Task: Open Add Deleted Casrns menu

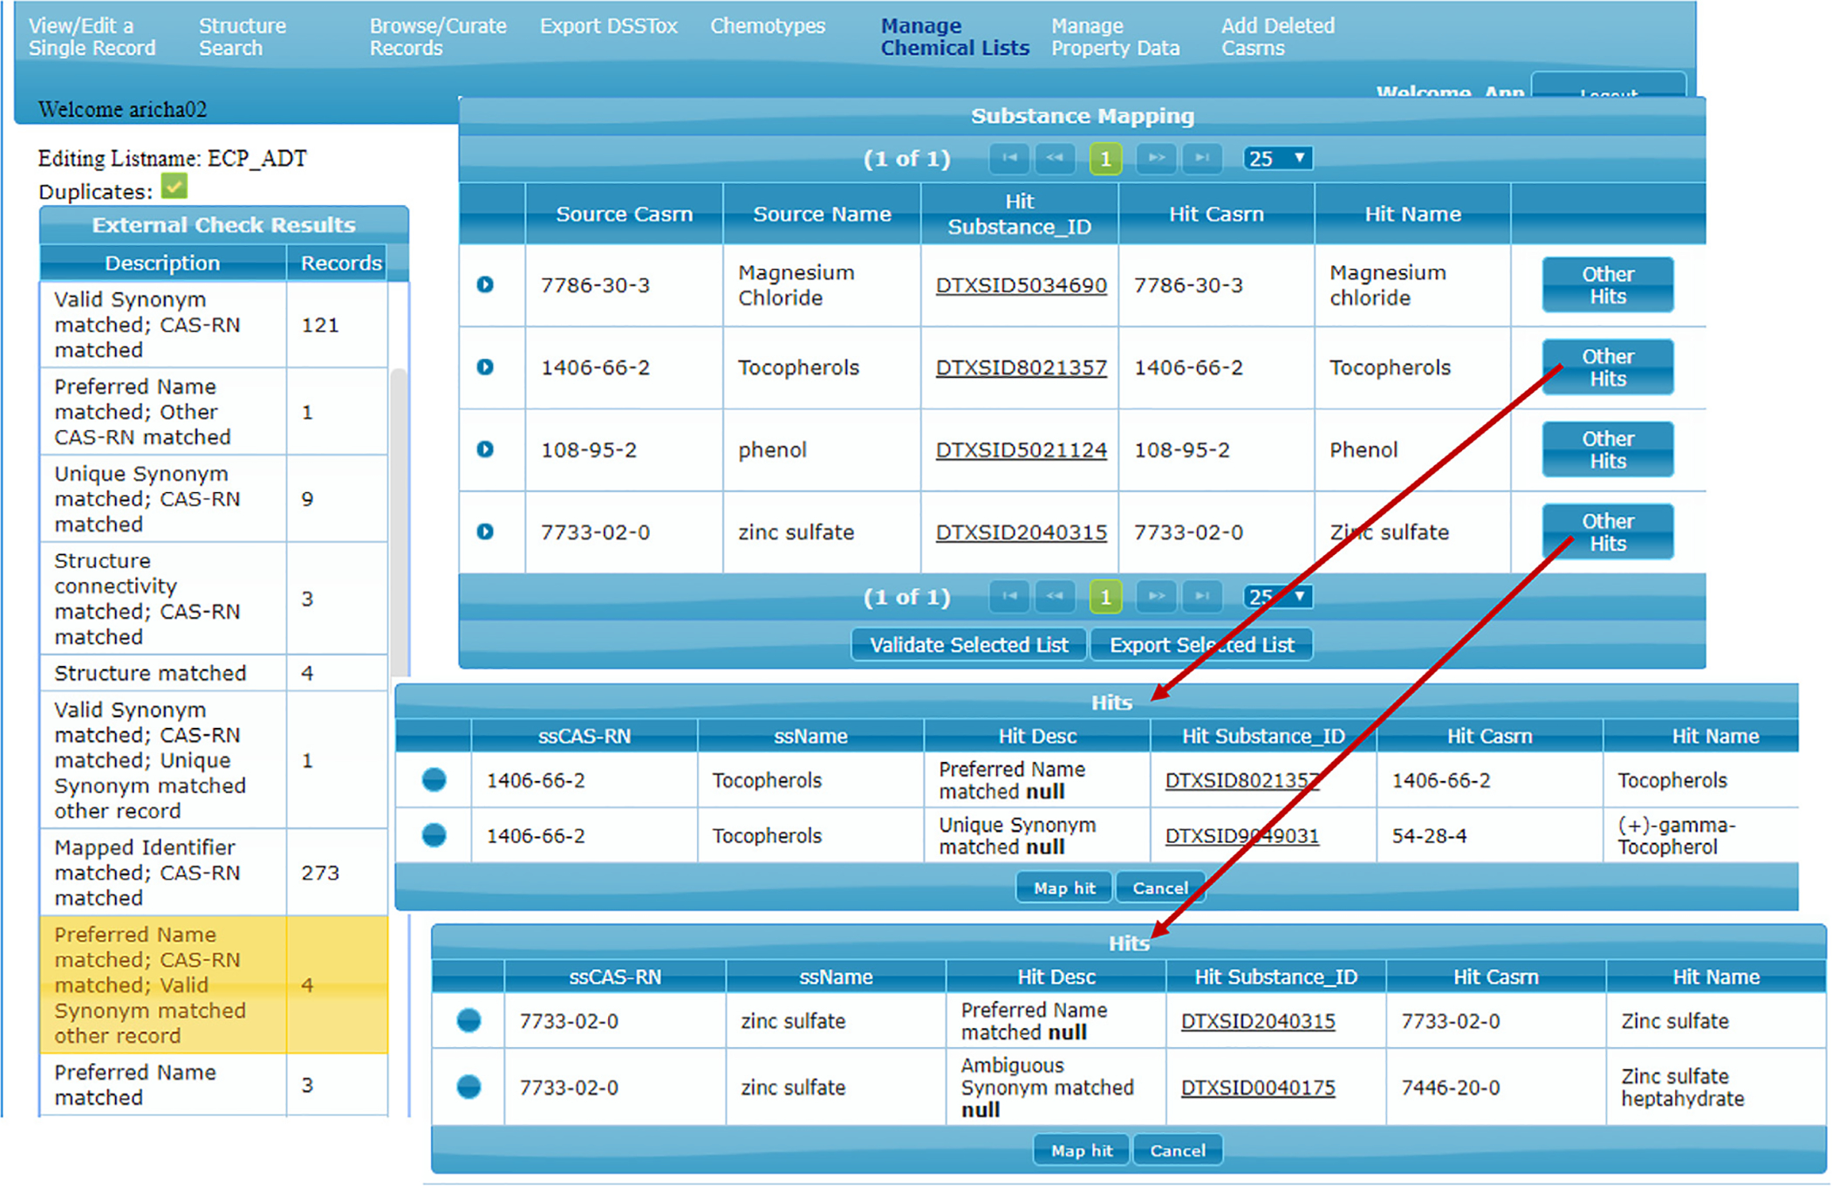Action: pos(1277,37)
